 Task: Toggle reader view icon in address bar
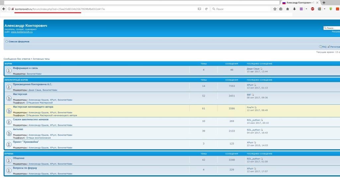click(199, 9)
